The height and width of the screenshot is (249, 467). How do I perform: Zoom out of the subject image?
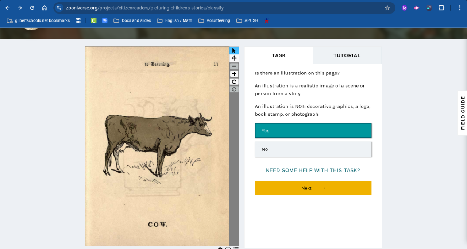coord(234,66)
